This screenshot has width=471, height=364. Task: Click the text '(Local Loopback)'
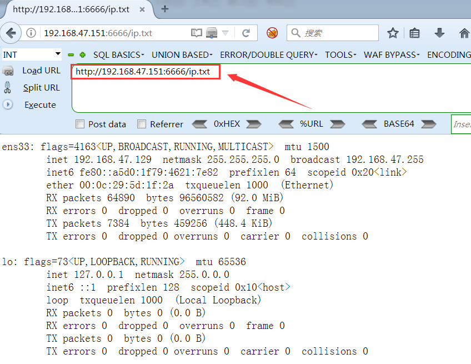click(x=218, y=300)
